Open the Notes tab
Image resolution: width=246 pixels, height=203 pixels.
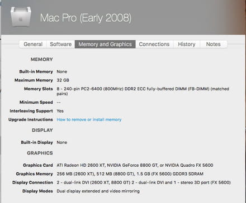pyautogui.click(x=214, y=44)
